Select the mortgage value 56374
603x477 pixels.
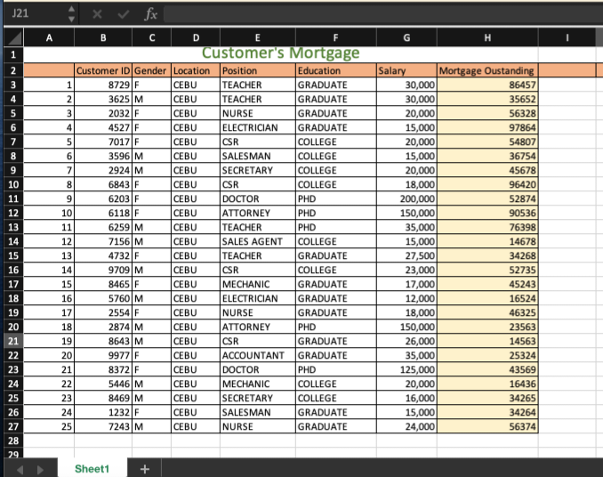pos(487,426)
